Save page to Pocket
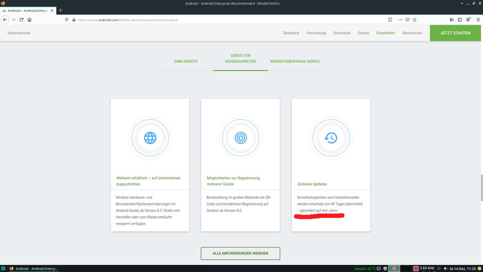 pyautogui.click(x=407, y=20)
